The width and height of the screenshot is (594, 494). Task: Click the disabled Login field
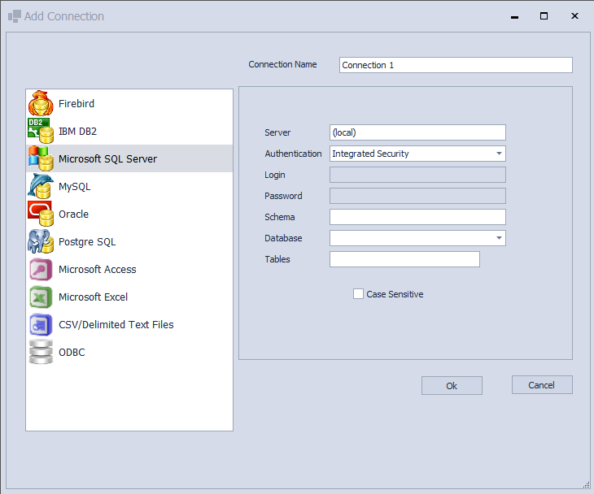click(417, 175)
